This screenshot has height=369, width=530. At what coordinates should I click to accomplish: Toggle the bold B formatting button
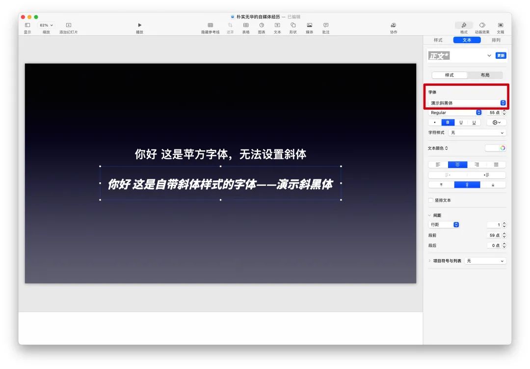pyautogui.click(x=447, y=123)
